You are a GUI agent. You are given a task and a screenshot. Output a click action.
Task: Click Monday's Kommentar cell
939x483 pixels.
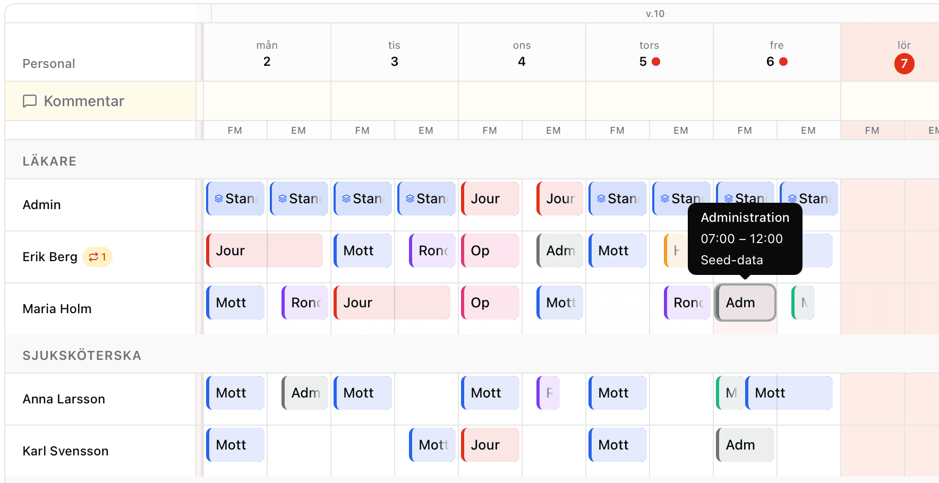tap(267, 101)
